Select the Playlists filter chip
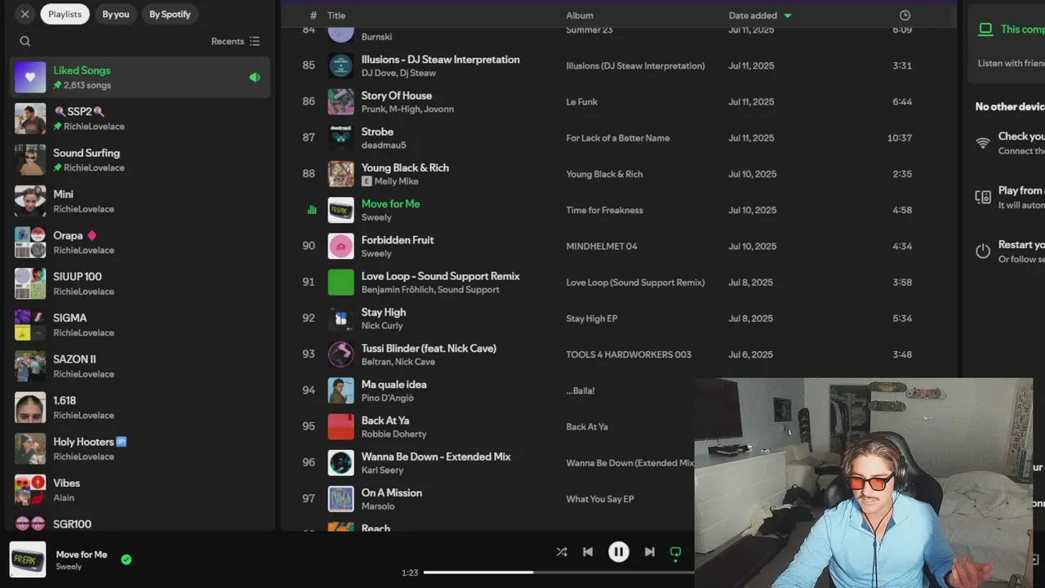Screen dimensions: 1045x588 (65, 14)
